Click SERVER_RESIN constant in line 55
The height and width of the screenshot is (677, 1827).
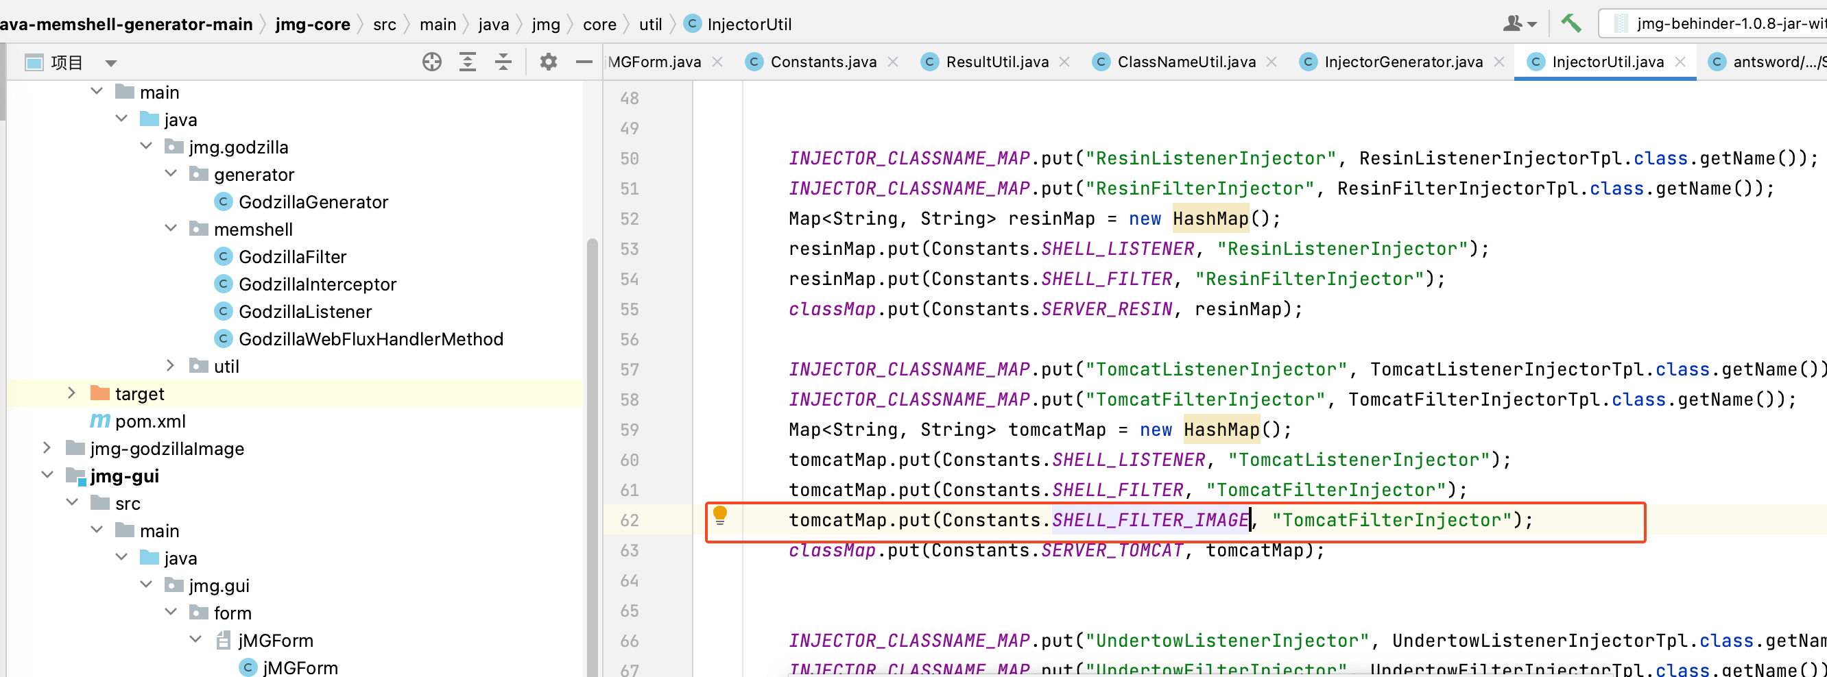point(1106,309)
